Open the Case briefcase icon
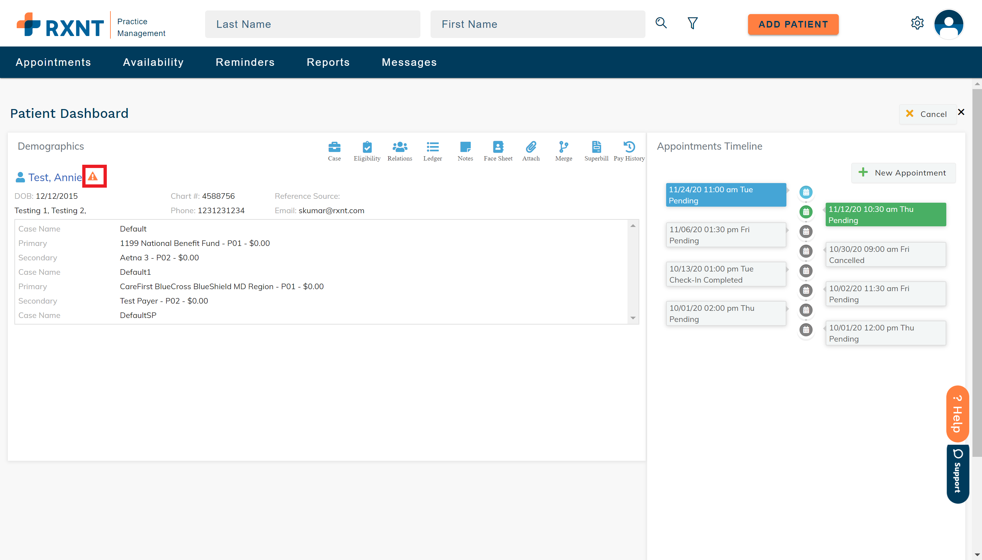Viewport: 982px width, 560px height. tap(334, 147)
